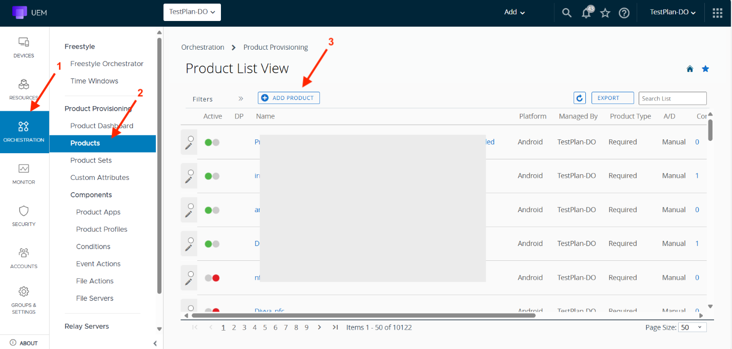Image resolution: width=732 pixels, height=349 pixels.
Task: Open the Monitor section icon
Action: pyautogui.click(x=24, y=173)
